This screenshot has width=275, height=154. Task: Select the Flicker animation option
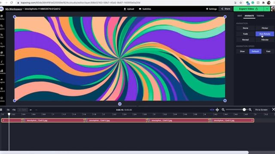click(265, 28)
